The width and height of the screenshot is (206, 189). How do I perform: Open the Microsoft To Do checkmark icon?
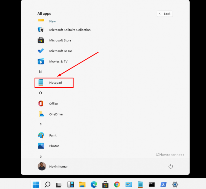click(41, 51)
